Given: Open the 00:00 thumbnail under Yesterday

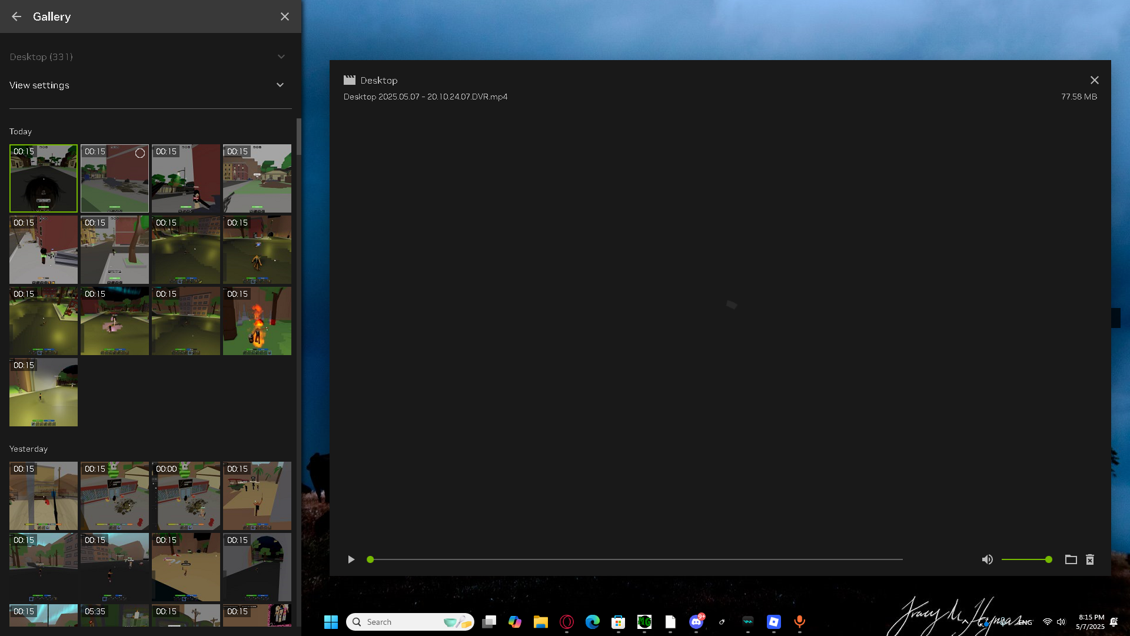Looking at the screenshot, I should (x=186, y=496).
